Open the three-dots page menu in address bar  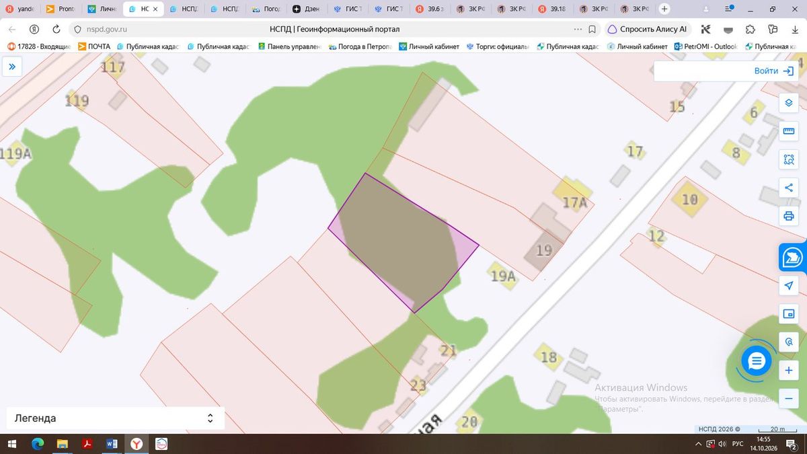click(x=578, y=30)
